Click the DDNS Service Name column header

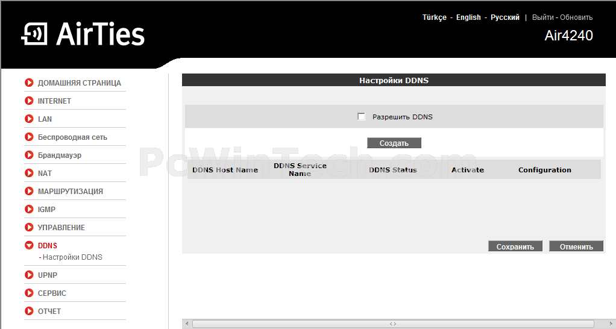(300, 169)
